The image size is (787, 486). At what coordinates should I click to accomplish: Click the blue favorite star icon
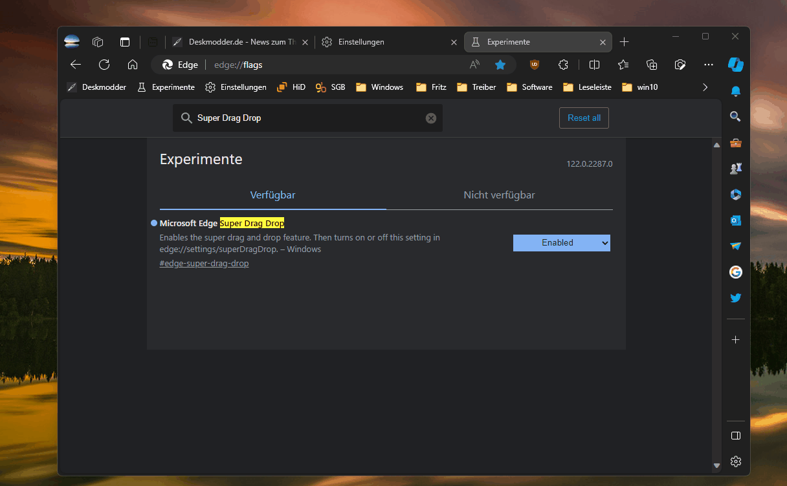click(x=500, y=65)
